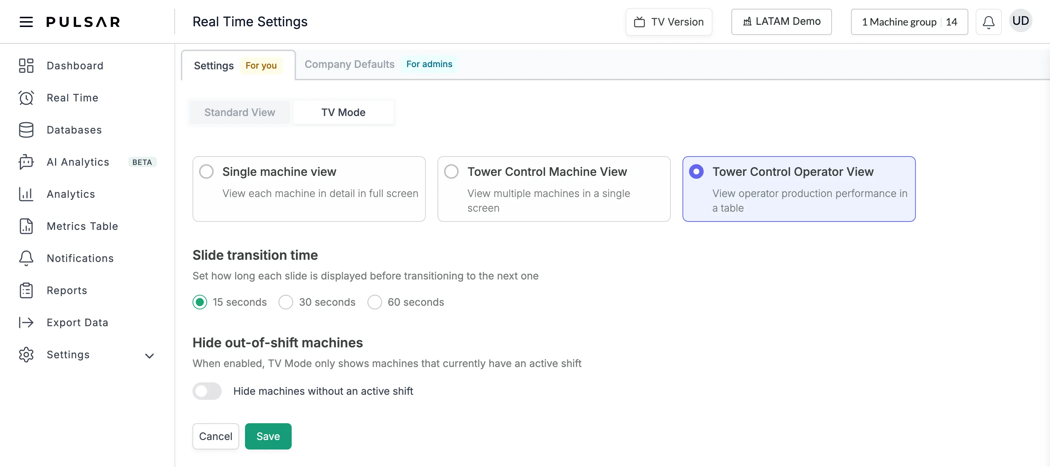Click the Cancel button
Image resolution: width=1050 pixels, height=467 pixels.
pyautogui.click(x=215, y=436)
